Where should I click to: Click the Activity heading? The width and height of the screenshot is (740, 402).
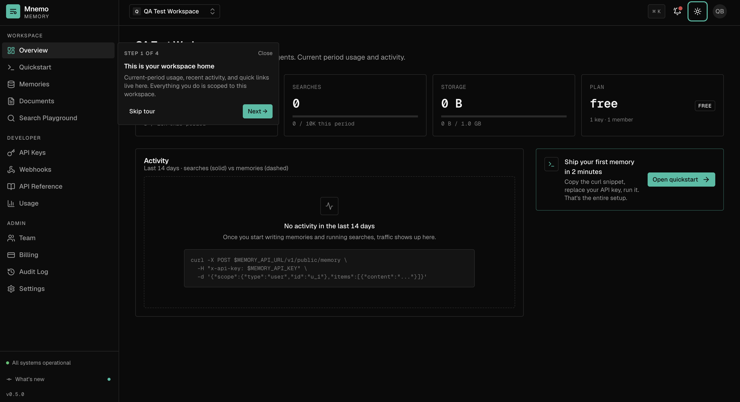pyautogui.click(x=156, y=161)
